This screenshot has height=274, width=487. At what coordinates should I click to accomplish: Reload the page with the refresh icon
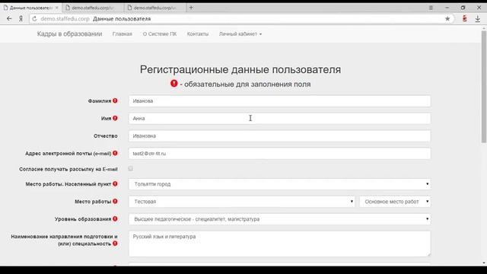coord(34,19)
